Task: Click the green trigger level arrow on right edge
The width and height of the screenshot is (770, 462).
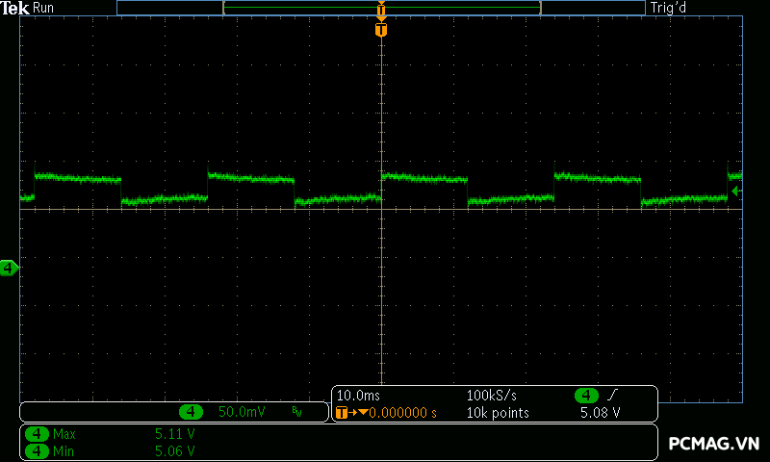Action: click(736, 192)
